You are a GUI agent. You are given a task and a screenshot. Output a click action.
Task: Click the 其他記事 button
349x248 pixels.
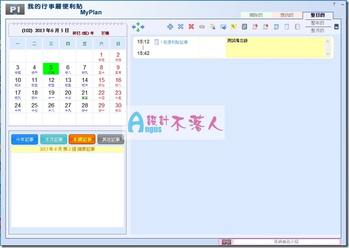[x=110, y=139]
